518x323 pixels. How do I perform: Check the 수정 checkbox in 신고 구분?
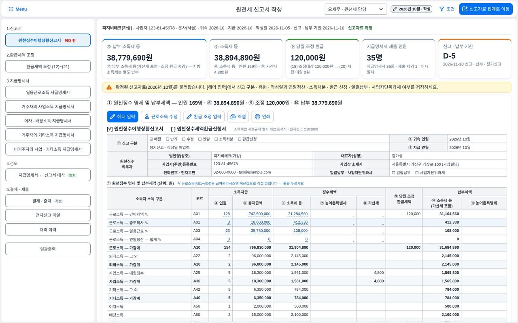184,139
